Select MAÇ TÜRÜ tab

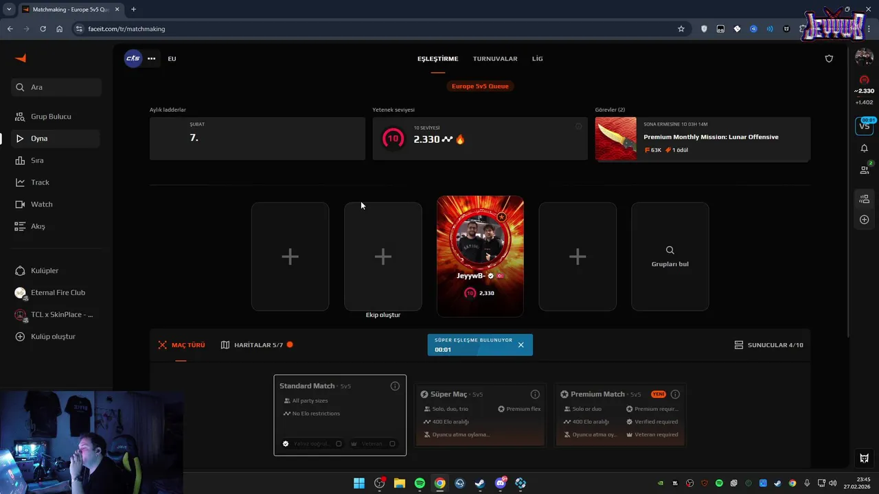(181, 345)
